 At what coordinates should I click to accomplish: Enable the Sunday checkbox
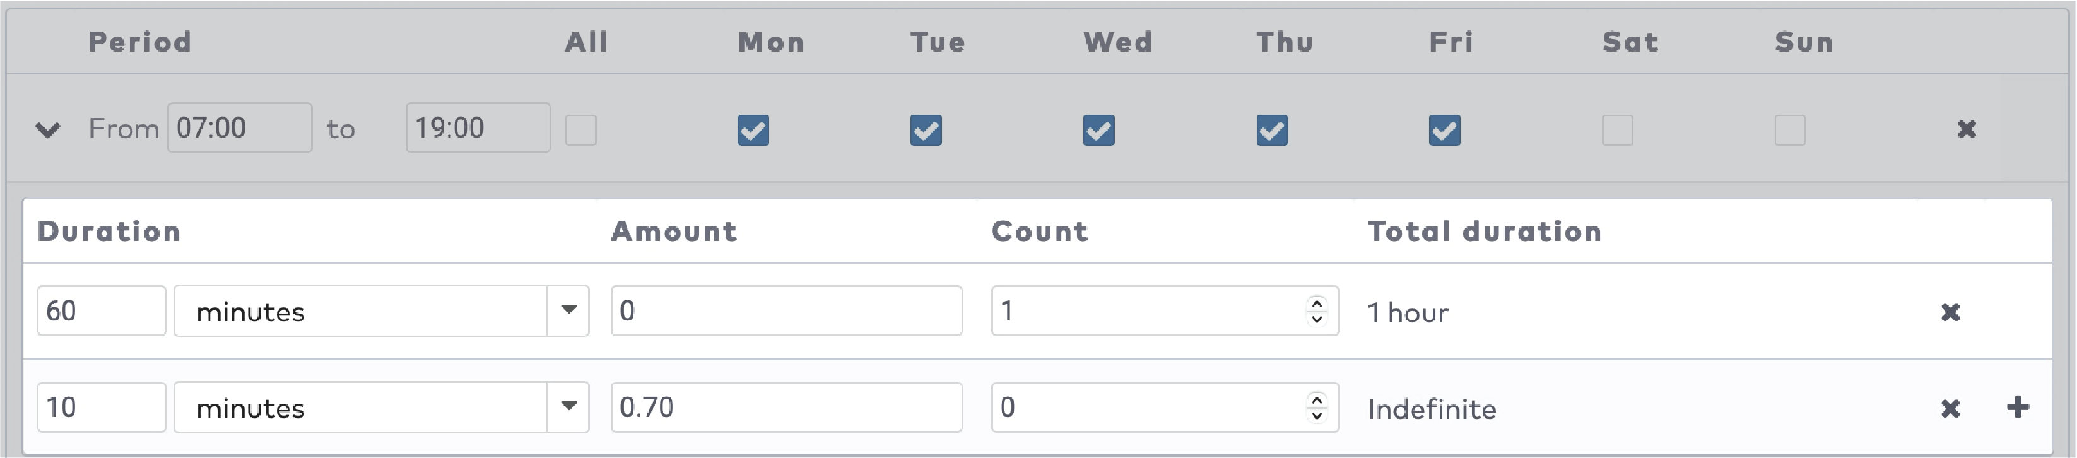click(x=1789, y=130)
